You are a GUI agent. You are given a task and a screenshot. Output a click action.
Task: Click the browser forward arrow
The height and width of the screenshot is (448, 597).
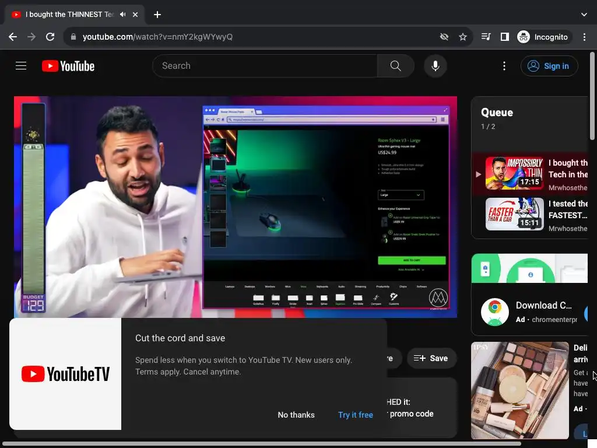[x=31, y=37]
